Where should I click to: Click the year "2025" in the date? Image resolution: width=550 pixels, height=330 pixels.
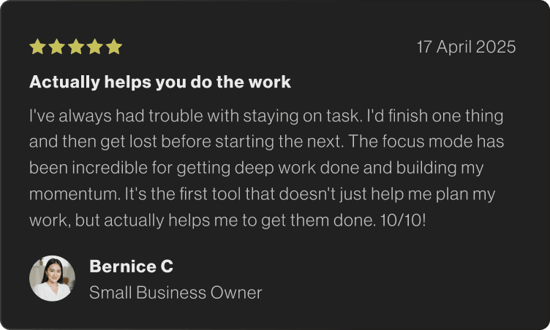coord(495,47)
